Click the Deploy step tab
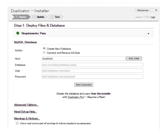Image resolution: width=167 pixels, height=134 pixels. pyautogui.click(x=21, y=17)
